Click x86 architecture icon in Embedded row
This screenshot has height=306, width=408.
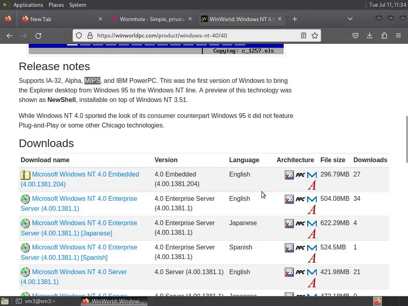289,175
